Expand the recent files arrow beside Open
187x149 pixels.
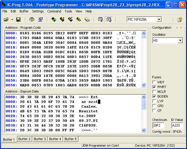(12, 20)
